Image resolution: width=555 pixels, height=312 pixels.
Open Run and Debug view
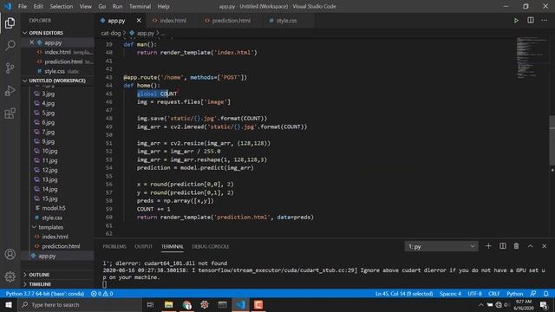click(10, 90)
